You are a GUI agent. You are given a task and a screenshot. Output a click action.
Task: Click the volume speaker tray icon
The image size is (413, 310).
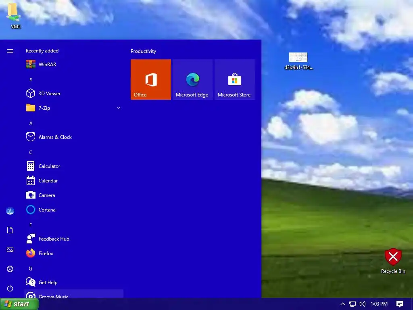(362, 304)
